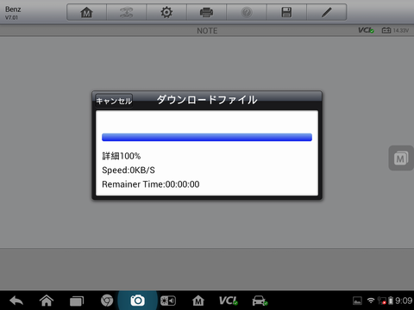414x310 pixels.
Task: Click the Benz V7.01 title label
Action: coord(13,13)
